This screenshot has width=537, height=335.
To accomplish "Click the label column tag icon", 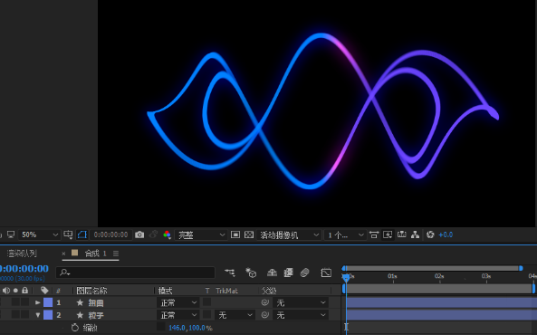I will [44, 291].
